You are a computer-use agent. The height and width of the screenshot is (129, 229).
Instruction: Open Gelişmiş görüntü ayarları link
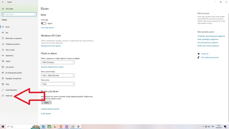coord(50,109)
